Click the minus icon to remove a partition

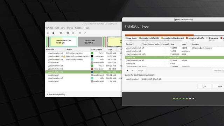point(132,70)
